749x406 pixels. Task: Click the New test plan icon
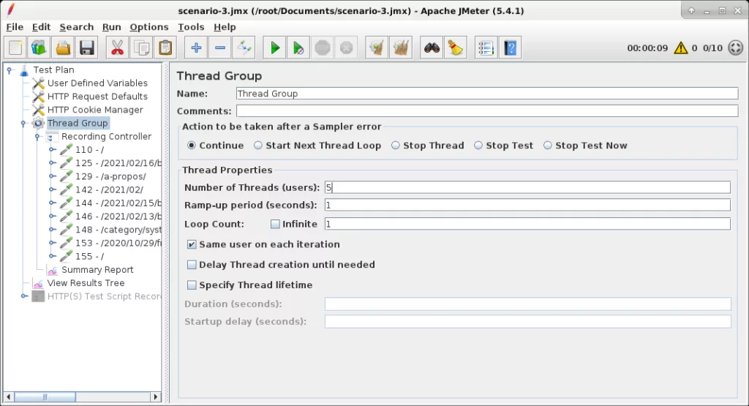coord(15,48)
